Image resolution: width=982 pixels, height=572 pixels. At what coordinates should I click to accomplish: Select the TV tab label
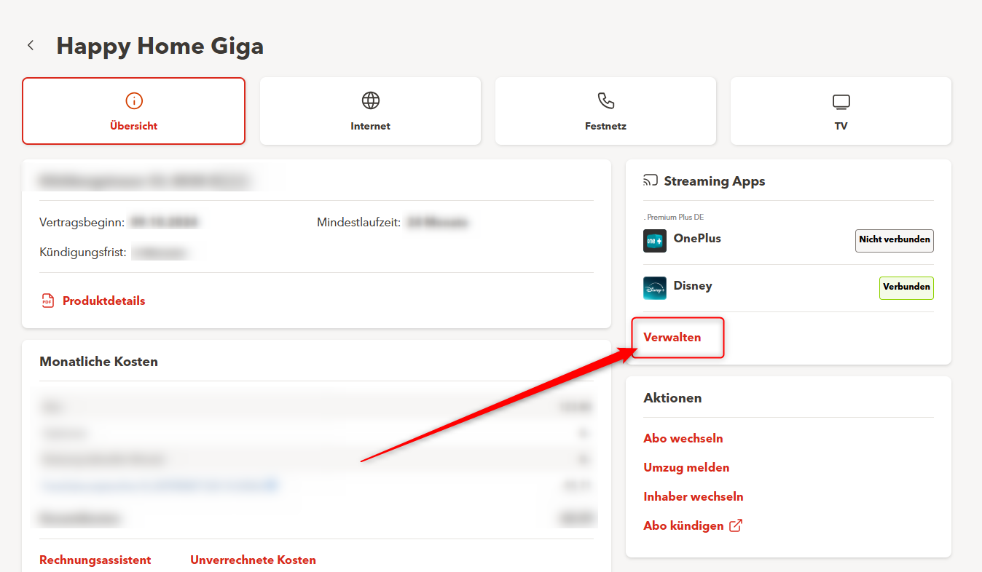point(841,126)
